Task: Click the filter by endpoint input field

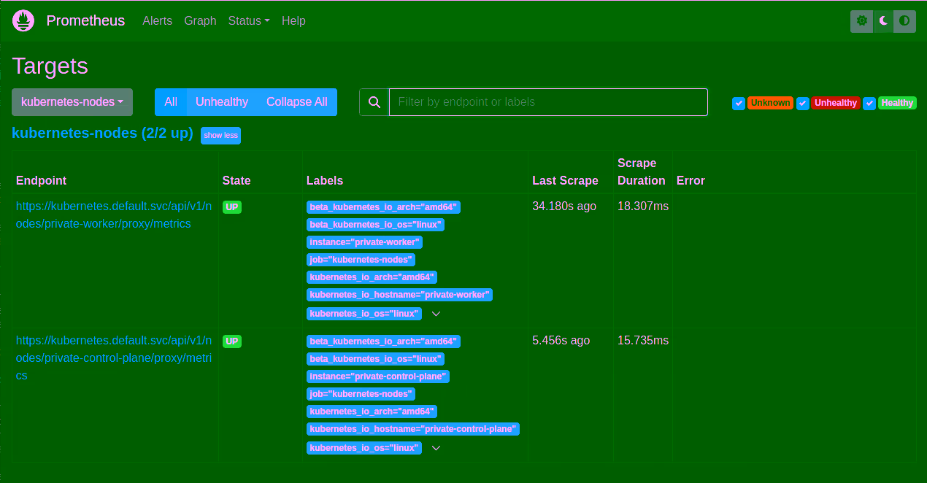Action: pos(547,101)
